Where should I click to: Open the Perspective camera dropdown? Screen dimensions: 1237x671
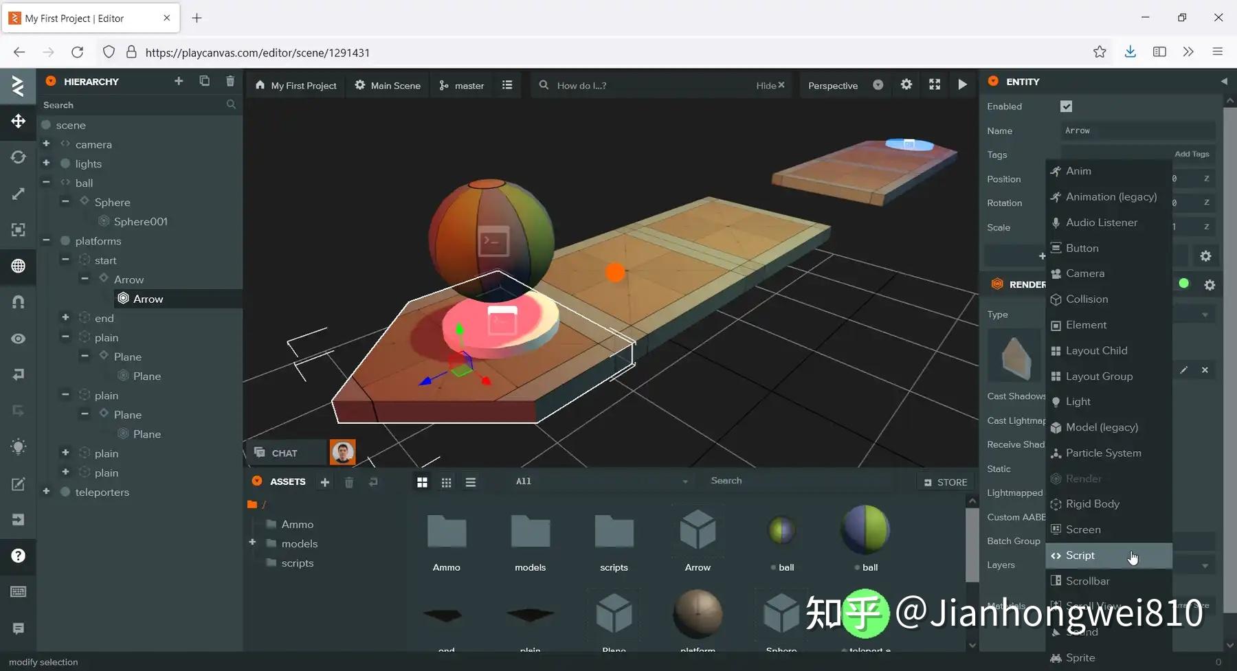pyautogui.click(x=845, y=85)
